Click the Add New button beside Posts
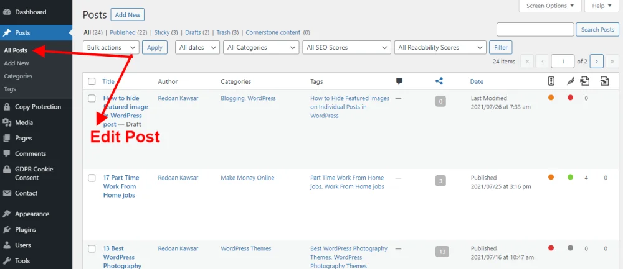 [x=128, y=14]
